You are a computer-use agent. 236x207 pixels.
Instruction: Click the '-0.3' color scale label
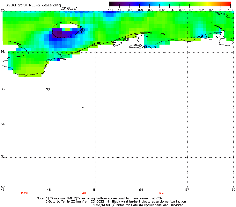click(190, 10)
